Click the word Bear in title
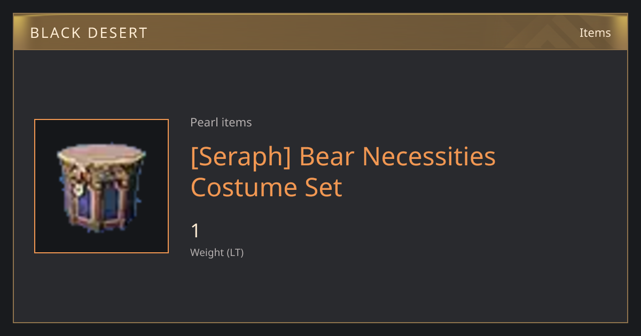641x336 pixels. point(327,156)
